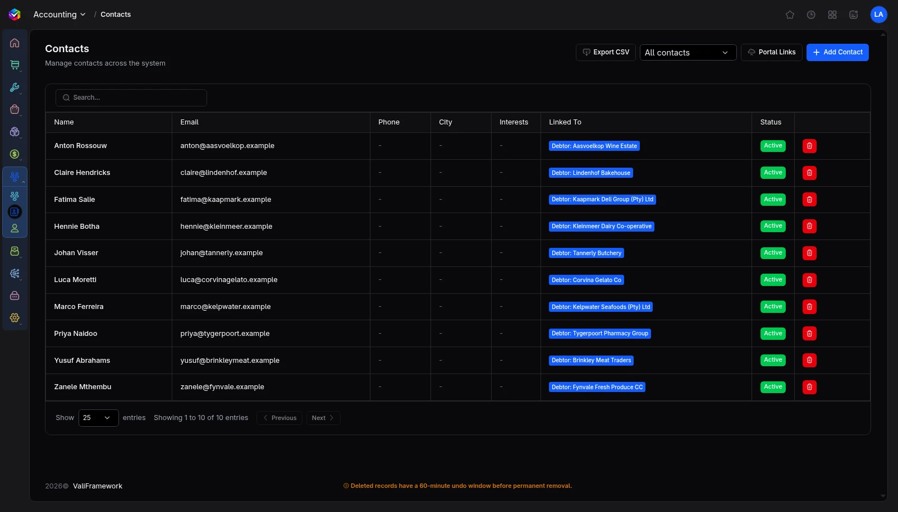
Task: Delete Yusuf Abrahams contact
Action: coord(809,361)
